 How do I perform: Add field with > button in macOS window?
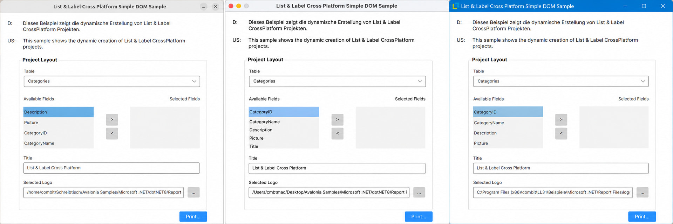point(337,120)
